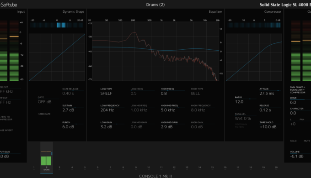Select channel 2 Drums meter thumbnail
Screen dimensions: 311x178
coord(46,158)
